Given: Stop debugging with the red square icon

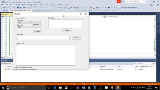Looking at the screenshot, I should point(74,8).
